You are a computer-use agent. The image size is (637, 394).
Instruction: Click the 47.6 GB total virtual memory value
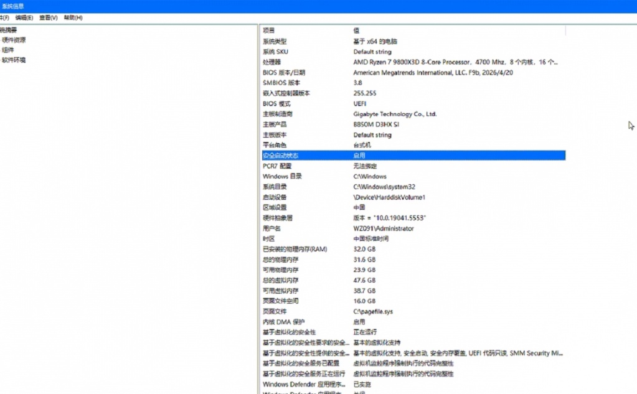[x=364, y=280]
